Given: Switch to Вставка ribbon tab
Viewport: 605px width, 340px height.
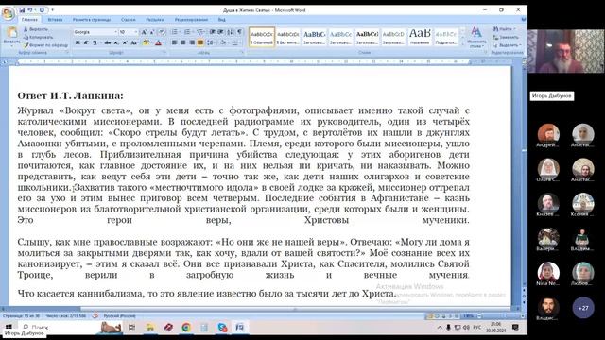Looking at the screenshot, I should click(55, 19).
